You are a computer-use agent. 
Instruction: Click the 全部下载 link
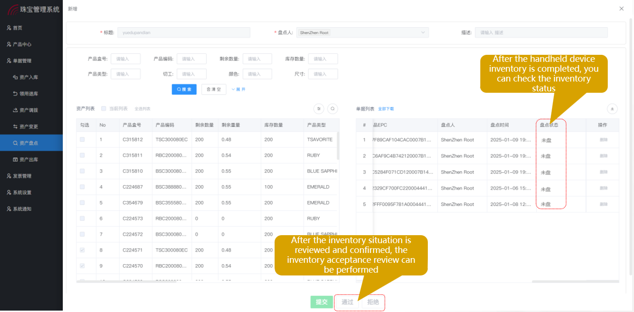point(386,108)
